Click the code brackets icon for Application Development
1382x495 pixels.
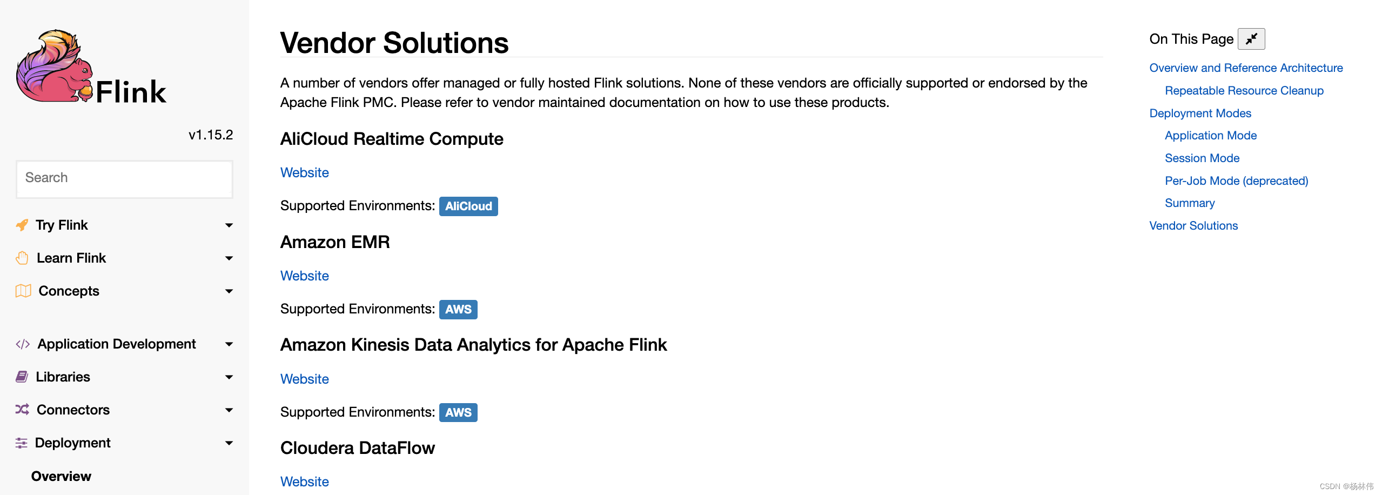coord(23,344)
